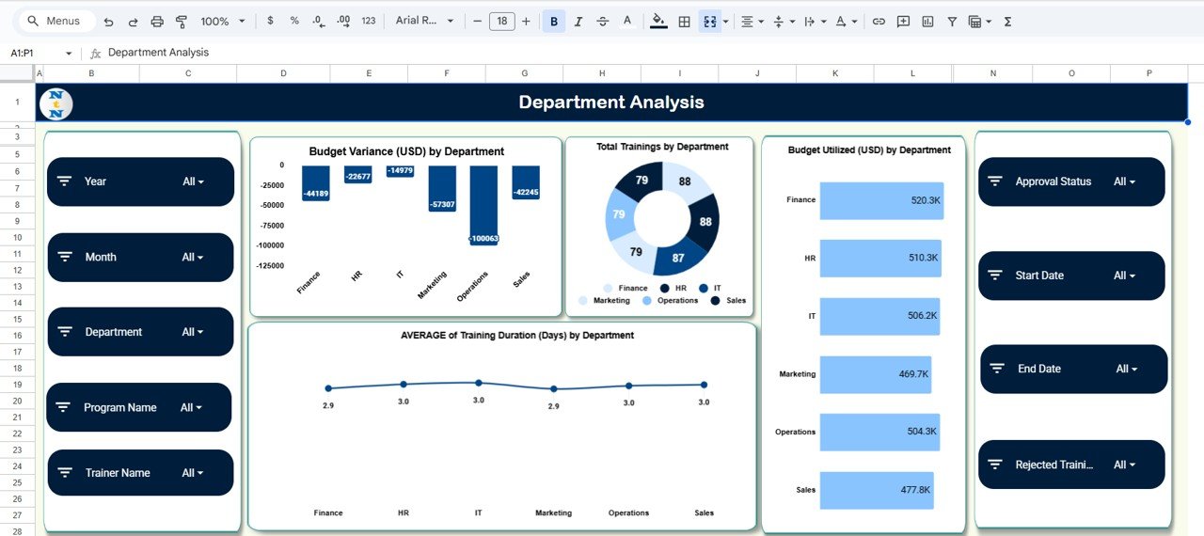This screenshot has width=1204, height=536.
Task: Open the functions sigma icon
Action: (x=1007, y=21)
